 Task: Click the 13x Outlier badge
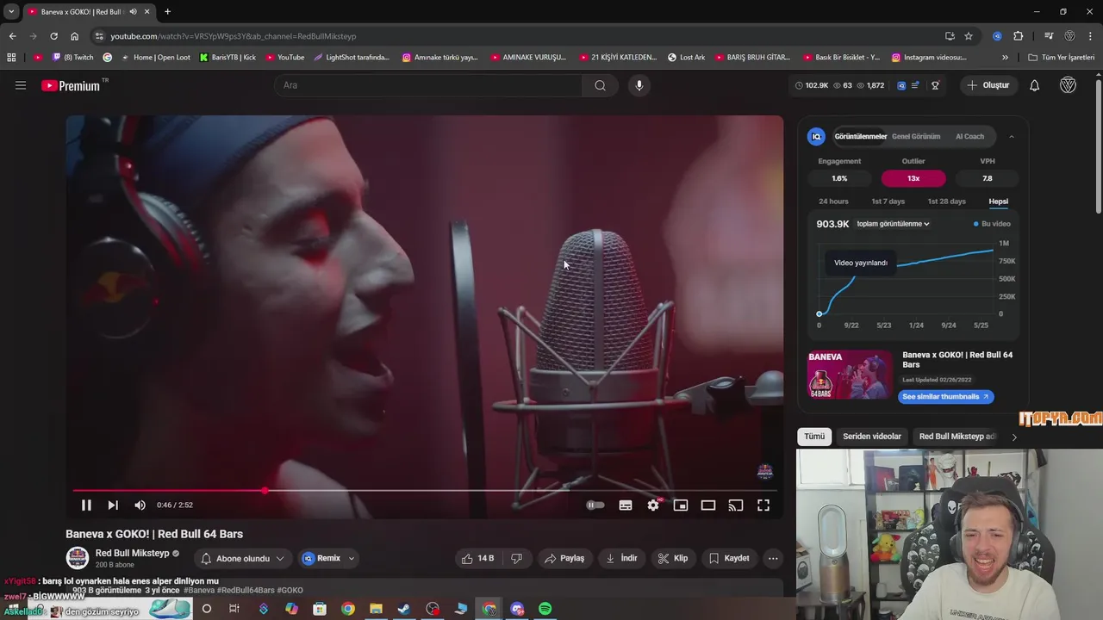913,178
